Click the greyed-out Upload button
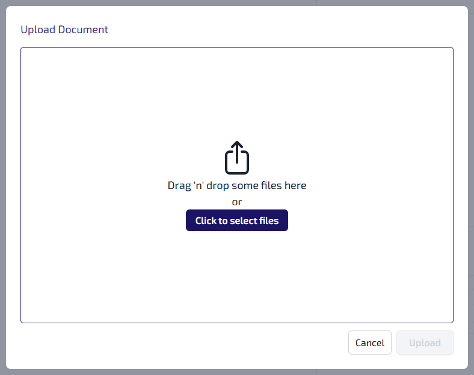The width and height of the screenshot is (474, 375). pos(425,342)
